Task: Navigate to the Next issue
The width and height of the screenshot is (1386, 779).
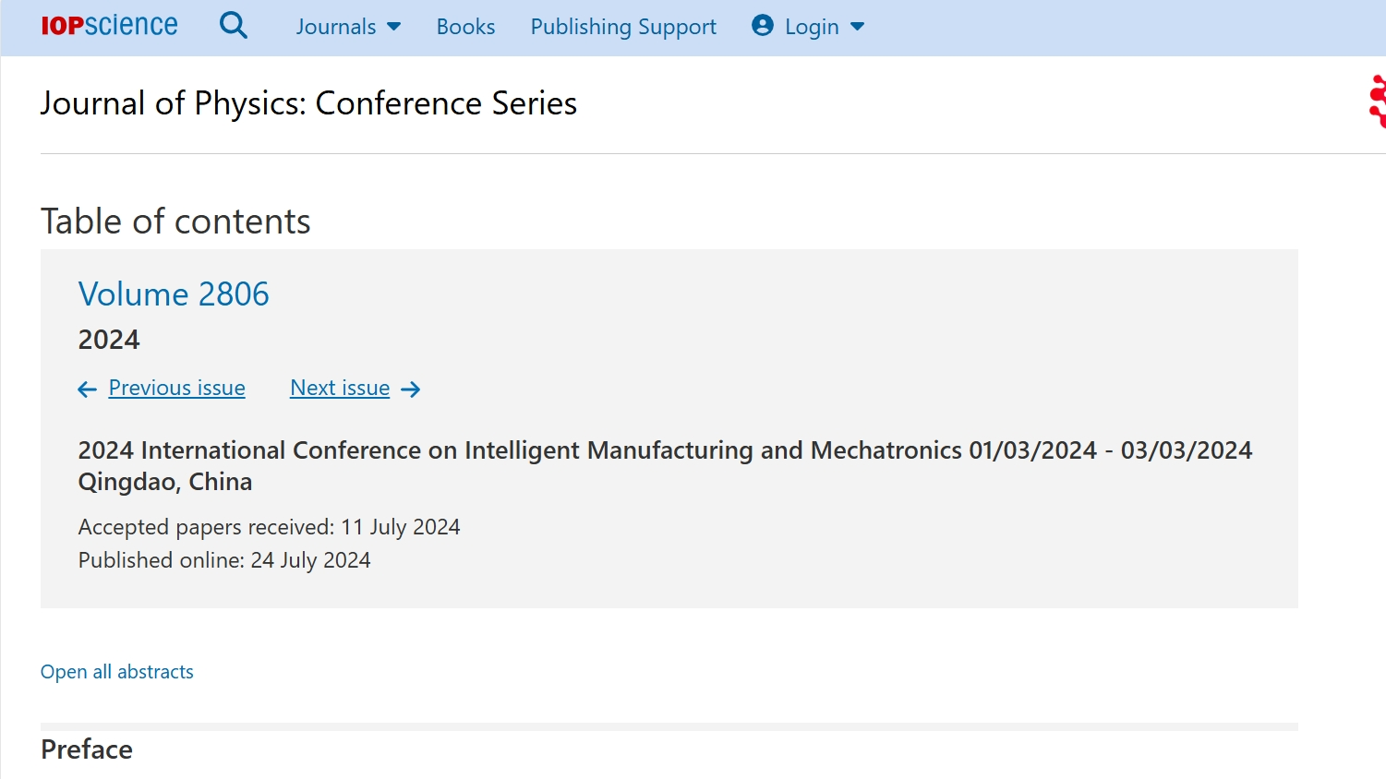Action: point(340,389)
